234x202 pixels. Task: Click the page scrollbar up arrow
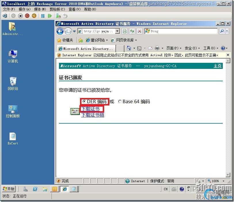coord(228,61)
